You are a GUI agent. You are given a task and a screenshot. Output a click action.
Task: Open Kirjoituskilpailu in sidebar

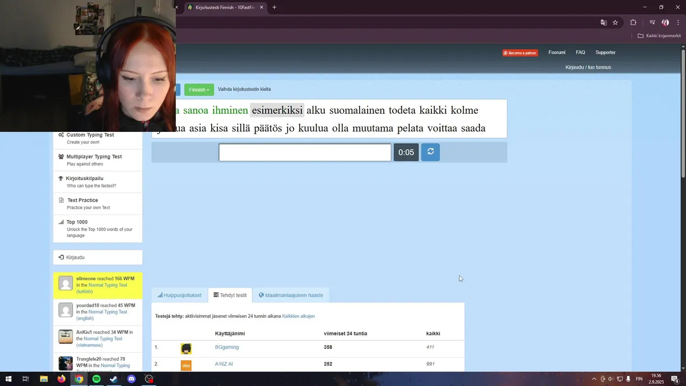click(x=98, y=182)
